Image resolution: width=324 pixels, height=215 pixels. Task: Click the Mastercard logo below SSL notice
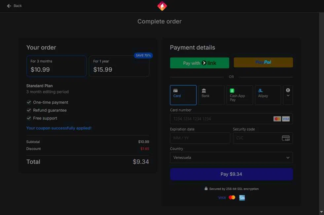[232, 197]
